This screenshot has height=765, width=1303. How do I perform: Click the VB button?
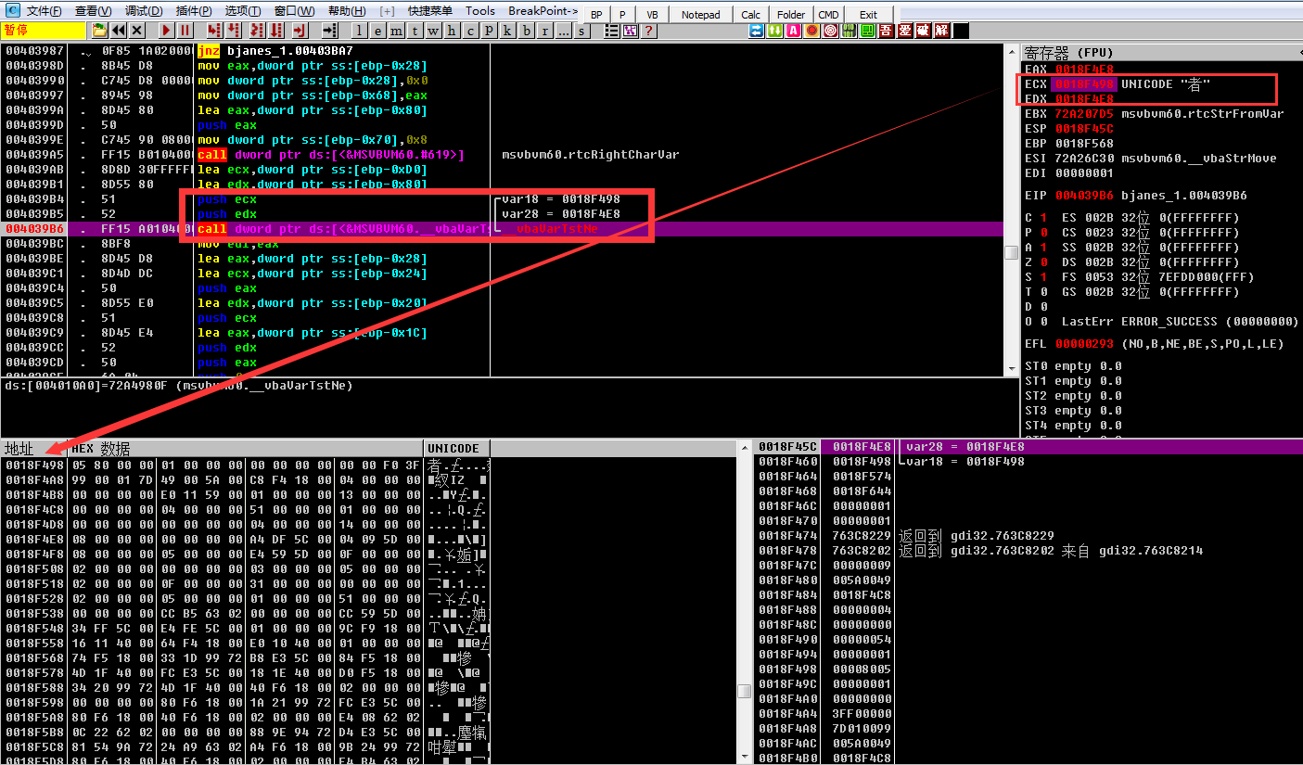tap(652, 15)
